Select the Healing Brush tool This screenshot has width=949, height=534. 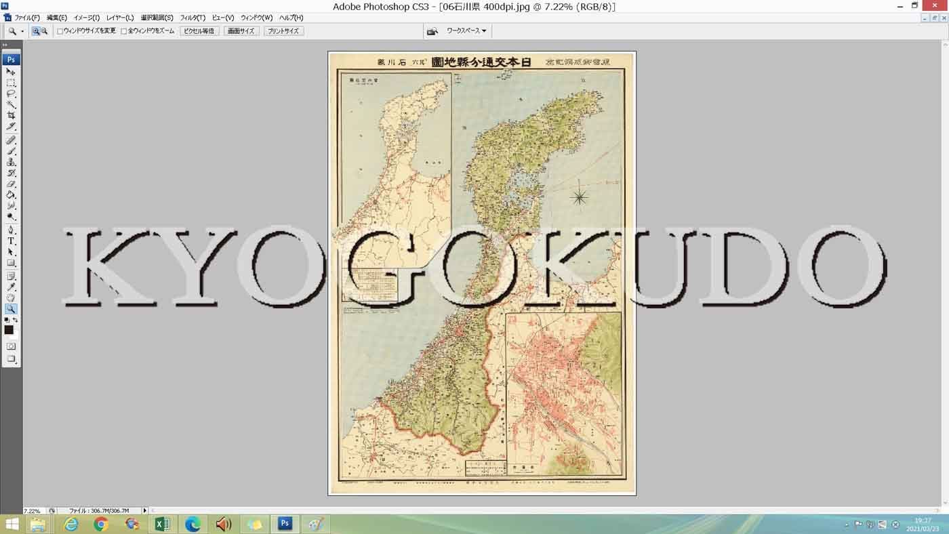11,140
